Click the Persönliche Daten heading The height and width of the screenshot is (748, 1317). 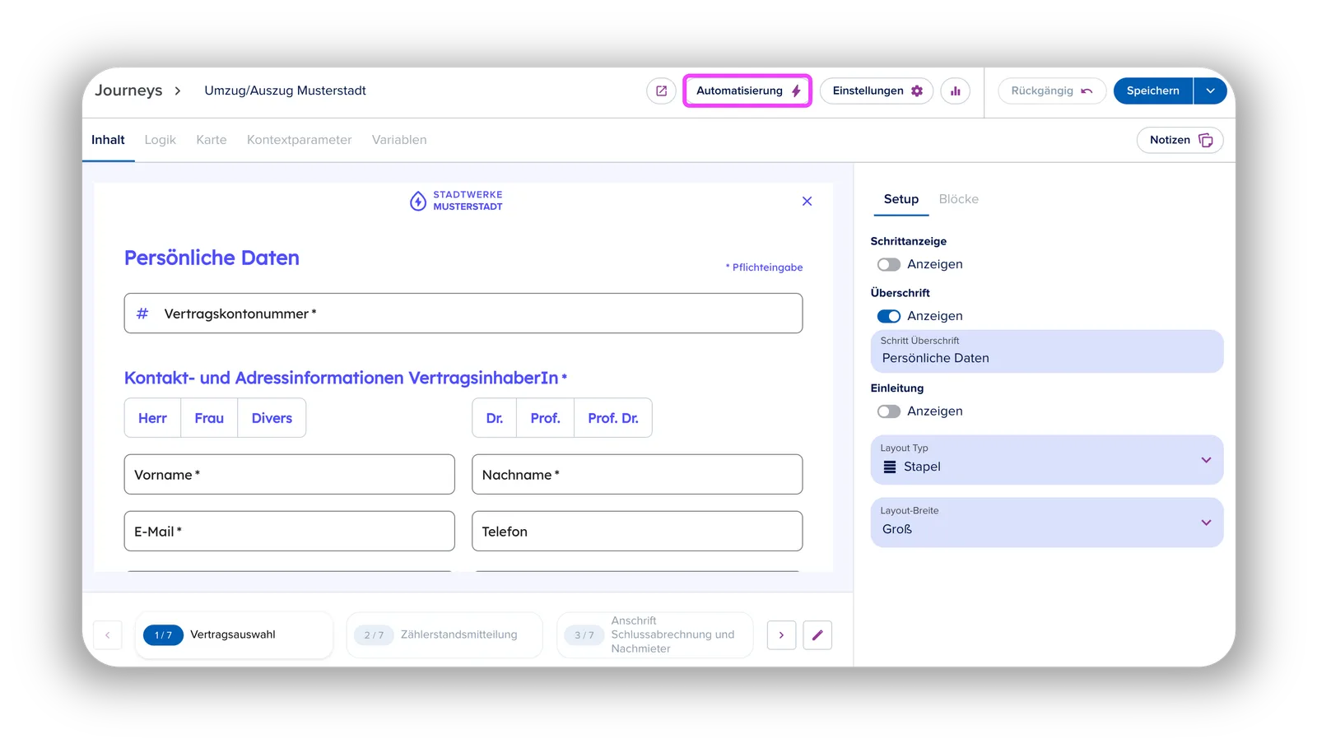click(212, 258)
